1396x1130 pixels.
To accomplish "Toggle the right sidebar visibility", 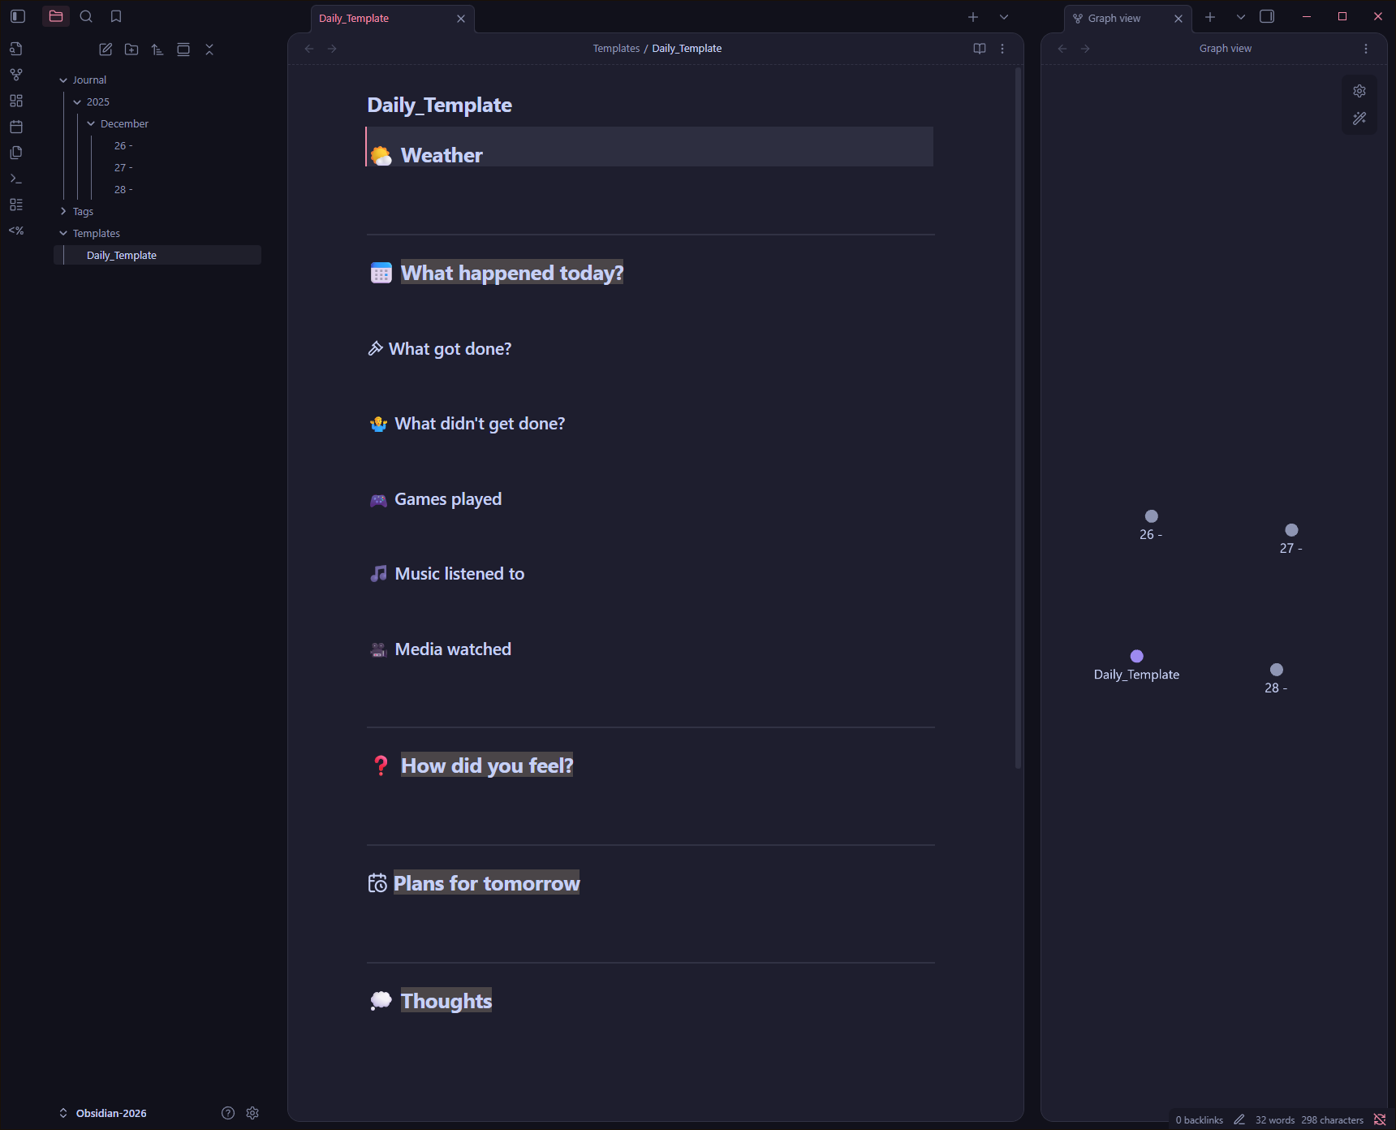I will [x=1267, y=16].
